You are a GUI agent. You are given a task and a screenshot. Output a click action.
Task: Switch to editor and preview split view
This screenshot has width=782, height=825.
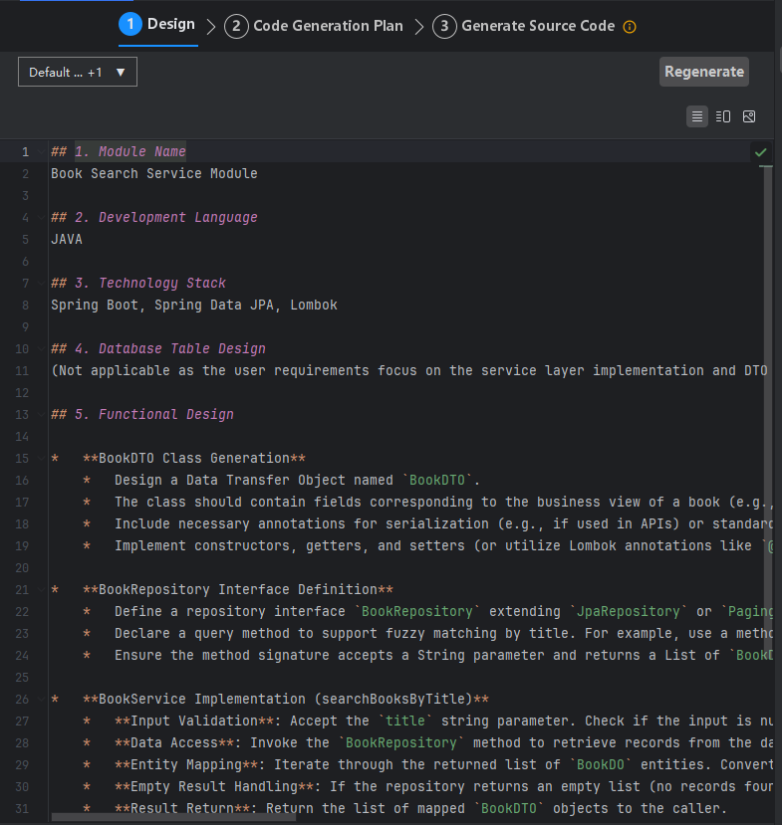click(x=723, y=116)
